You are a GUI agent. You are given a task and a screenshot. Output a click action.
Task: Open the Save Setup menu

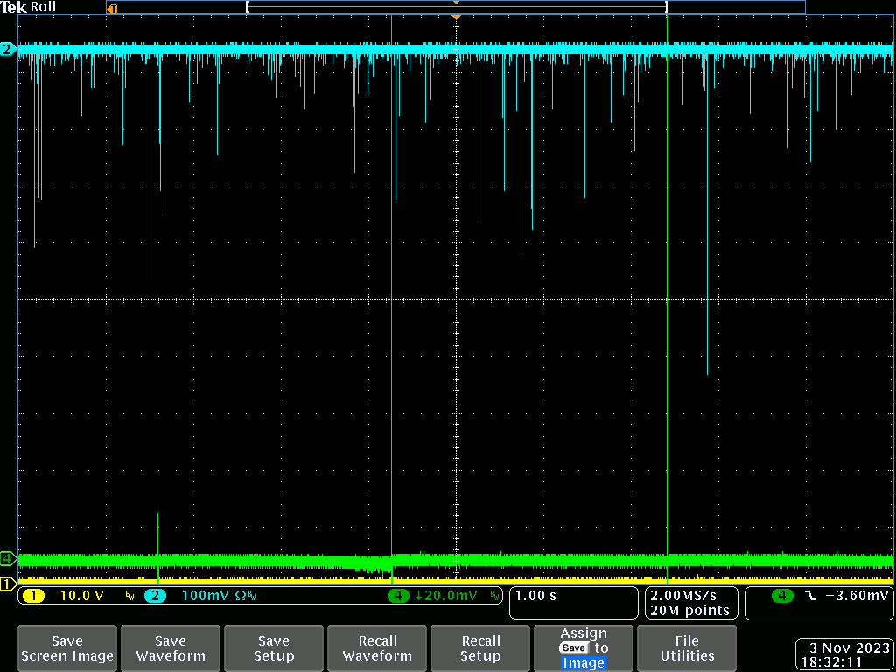coord(274,648)
